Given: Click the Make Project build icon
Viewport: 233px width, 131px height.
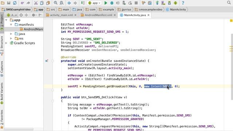Looking at the screenshot, I should pos(83,3).
